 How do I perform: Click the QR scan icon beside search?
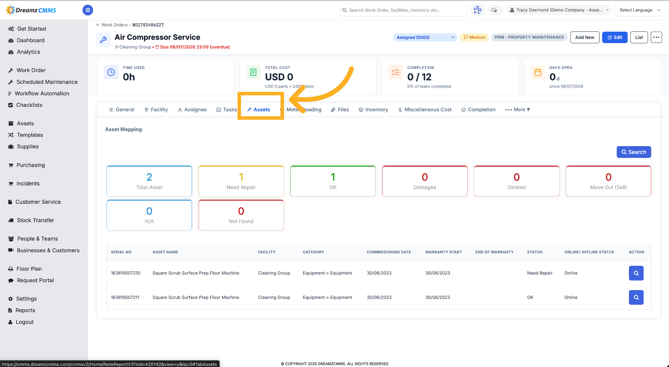(477, 10)
